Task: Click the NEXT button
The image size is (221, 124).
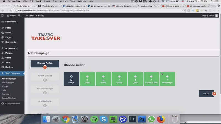Action: coord(207,94)
